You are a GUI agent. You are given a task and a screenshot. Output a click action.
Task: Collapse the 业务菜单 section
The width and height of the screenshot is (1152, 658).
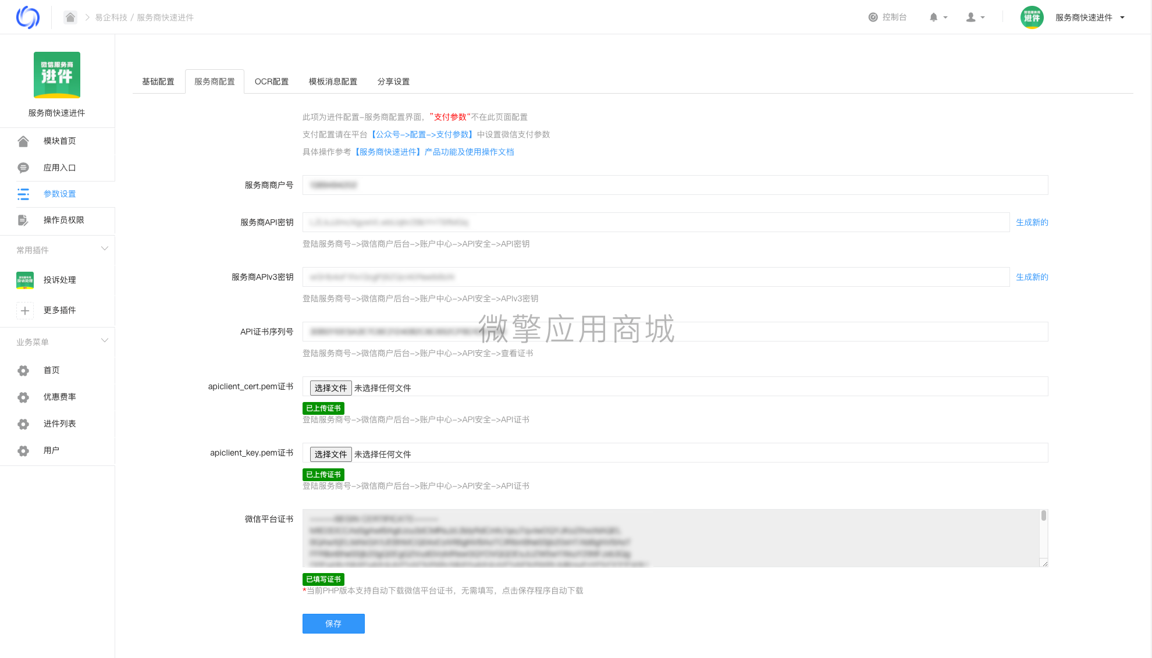105,340
